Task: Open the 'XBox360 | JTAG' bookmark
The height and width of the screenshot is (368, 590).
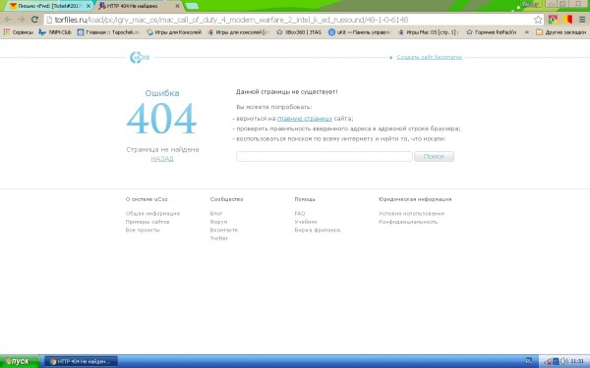Action: pyautogui.click(x=299, y=32)
